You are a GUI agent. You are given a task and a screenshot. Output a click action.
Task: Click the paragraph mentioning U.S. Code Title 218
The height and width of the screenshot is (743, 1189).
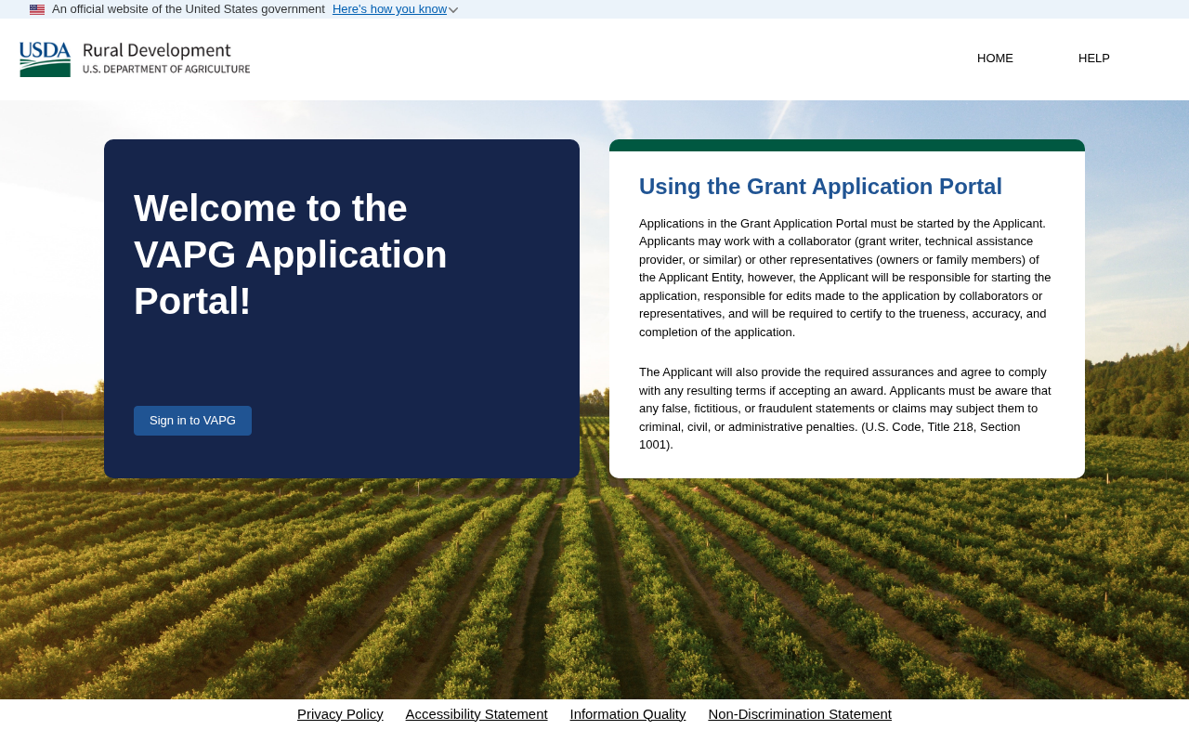click(845, 408)
